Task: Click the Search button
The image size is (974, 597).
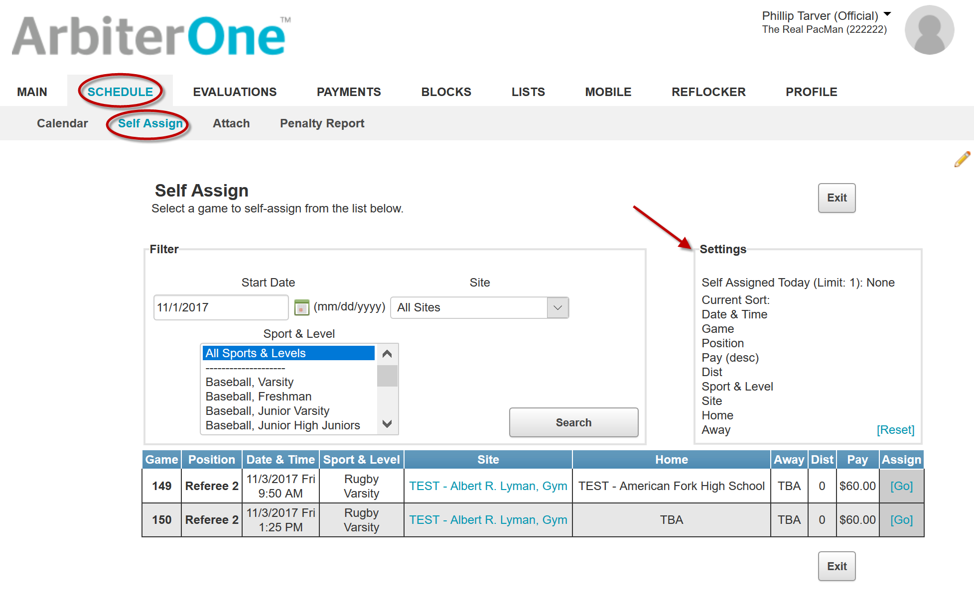Action: coord(573,422)
